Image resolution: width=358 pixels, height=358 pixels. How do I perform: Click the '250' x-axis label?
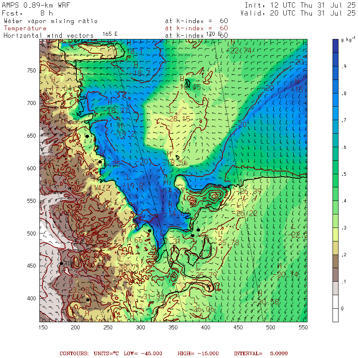(108, 328)
